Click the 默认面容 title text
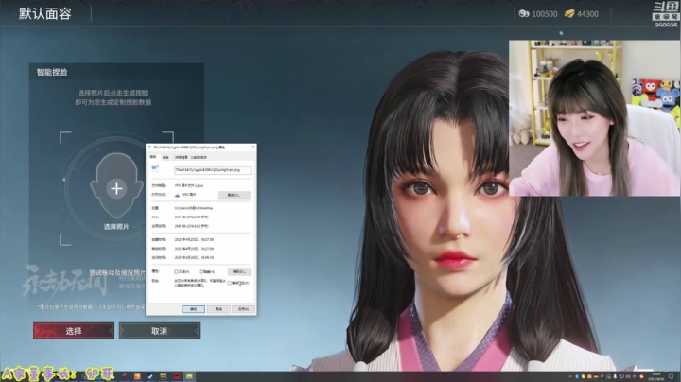Image resolution: width=681 pixels, height=382 pixels. pos(45,14)
